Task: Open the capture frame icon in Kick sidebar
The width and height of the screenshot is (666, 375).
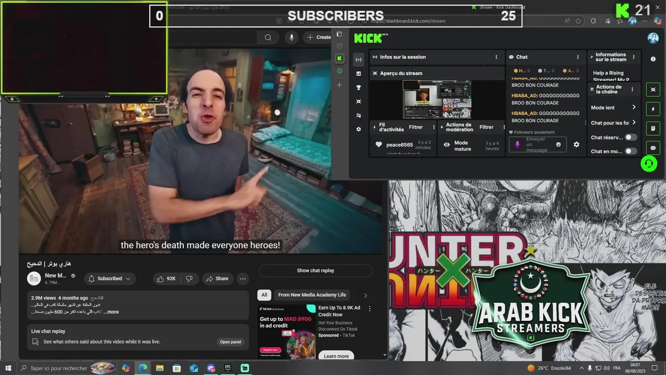Action: click(x=358, y=102)
